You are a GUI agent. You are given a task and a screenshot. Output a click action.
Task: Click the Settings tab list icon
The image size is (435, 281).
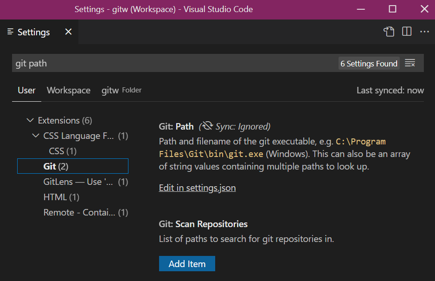(x=10, y=32)
